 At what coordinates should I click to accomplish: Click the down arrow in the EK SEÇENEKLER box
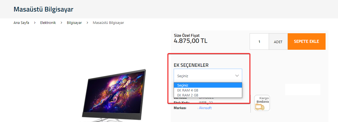[x=237, y=76]
